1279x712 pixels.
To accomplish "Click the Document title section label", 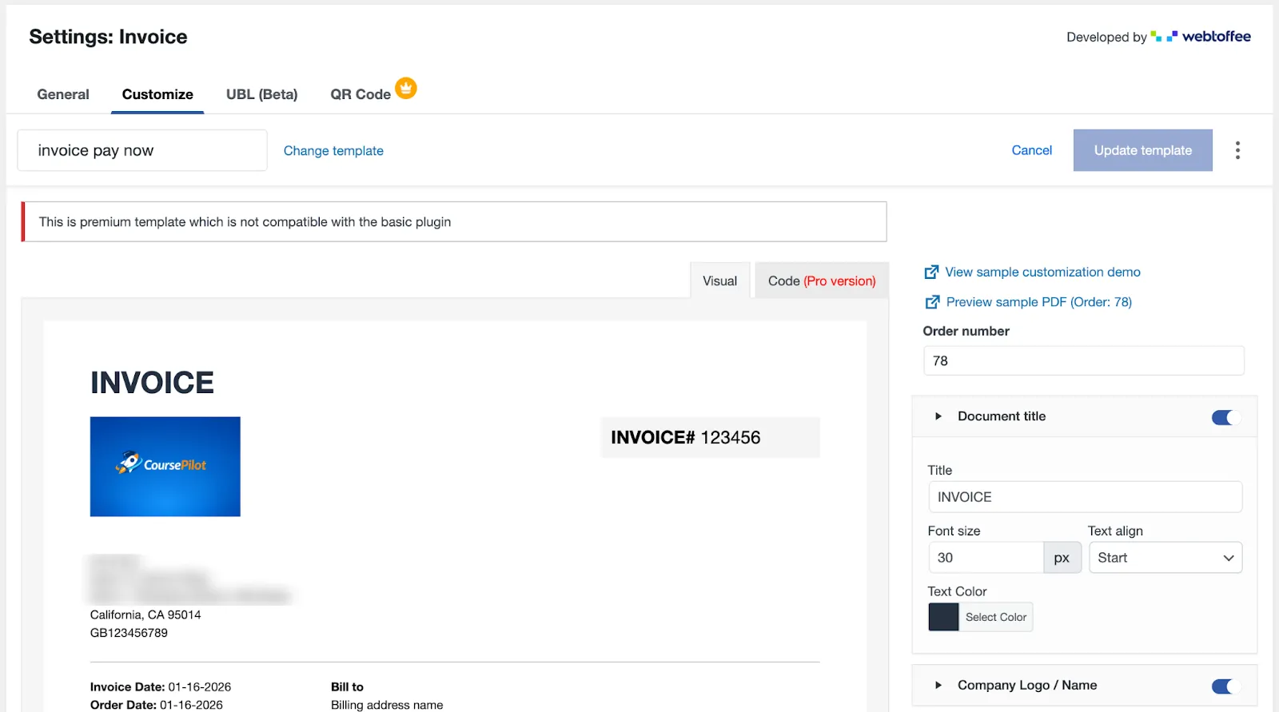I will [1002, 416].
